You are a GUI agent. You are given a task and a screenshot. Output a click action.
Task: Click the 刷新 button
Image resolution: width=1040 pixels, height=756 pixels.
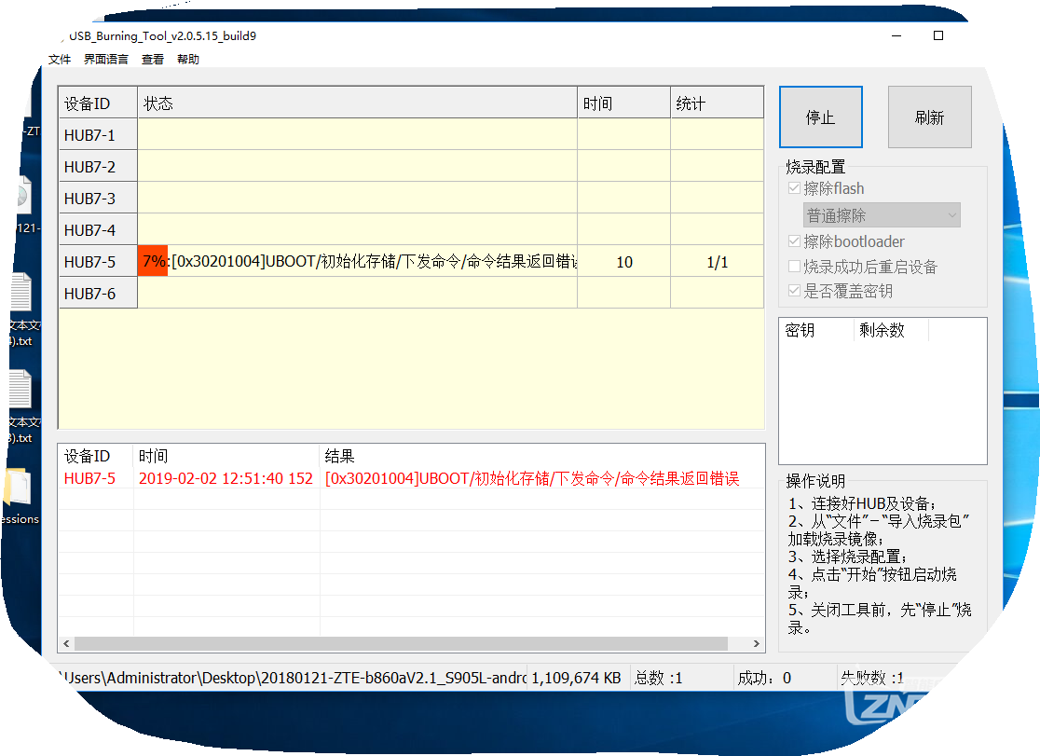tap(929, 117)
